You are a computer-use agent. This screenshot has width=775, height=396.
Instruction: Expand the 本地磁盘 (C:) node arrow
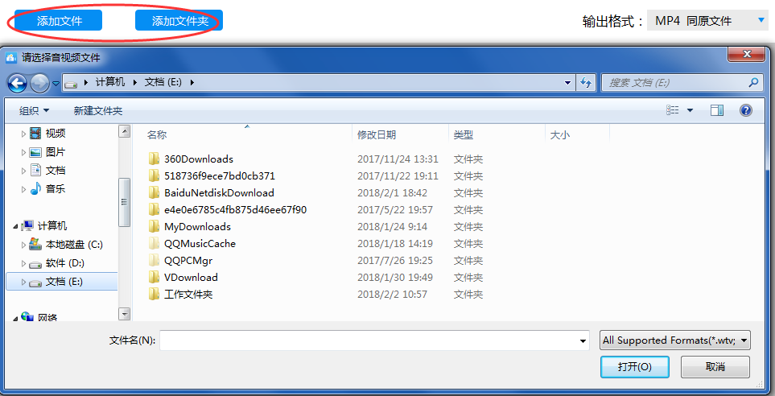tap(23, 245)
